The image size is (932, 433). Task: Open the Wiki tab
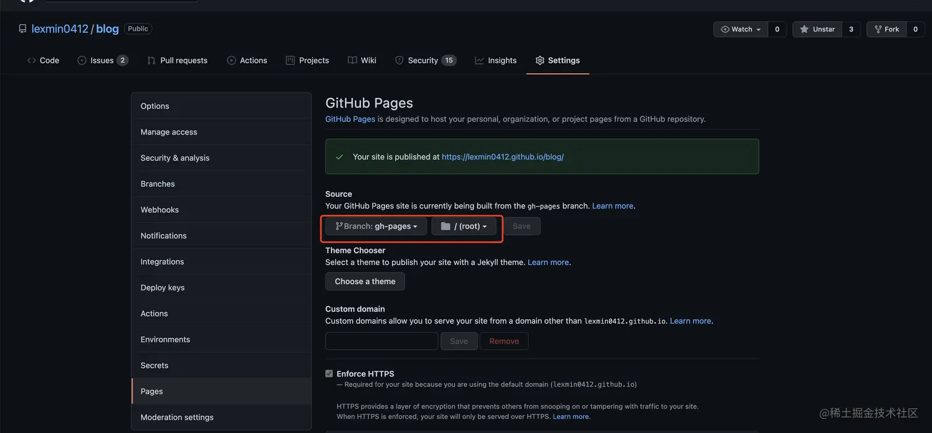coord(362,60)
